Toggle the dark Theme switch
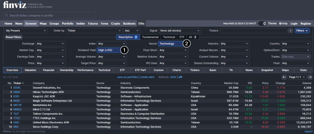Viewport: 314px width, 134px height. click(262, 23)
